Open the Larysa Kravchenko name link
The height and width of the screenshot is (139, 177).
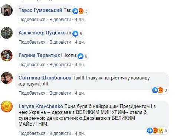click(x=41, y=106)
